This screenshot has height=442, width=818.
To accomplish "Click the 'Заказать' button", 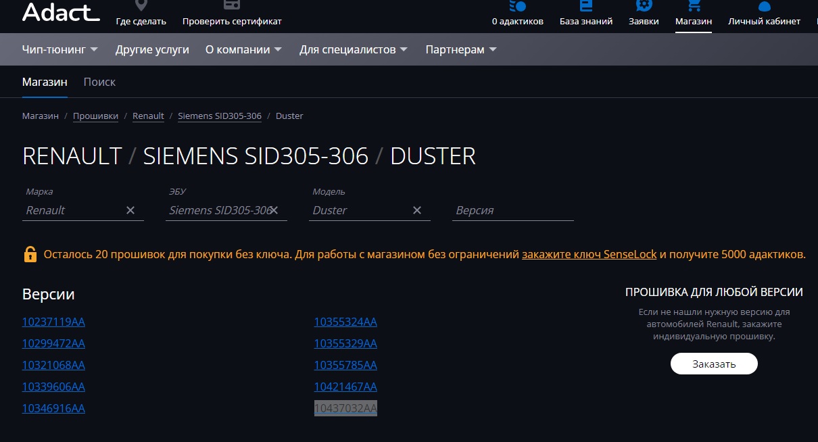I will coord(714,364).
